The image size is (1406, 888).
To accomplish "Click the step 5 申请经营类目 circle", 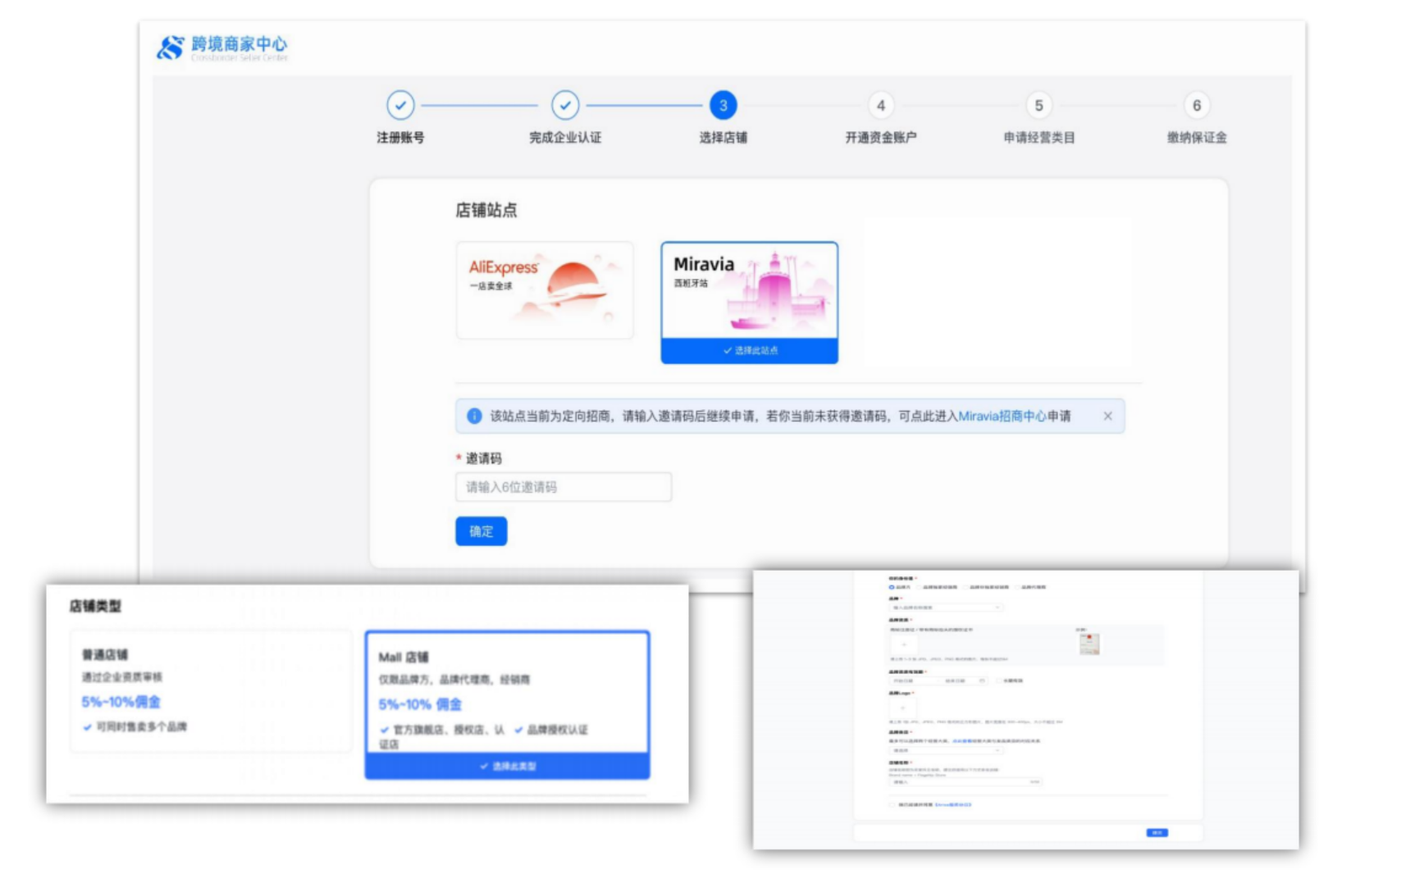I will coord(1039,106).
